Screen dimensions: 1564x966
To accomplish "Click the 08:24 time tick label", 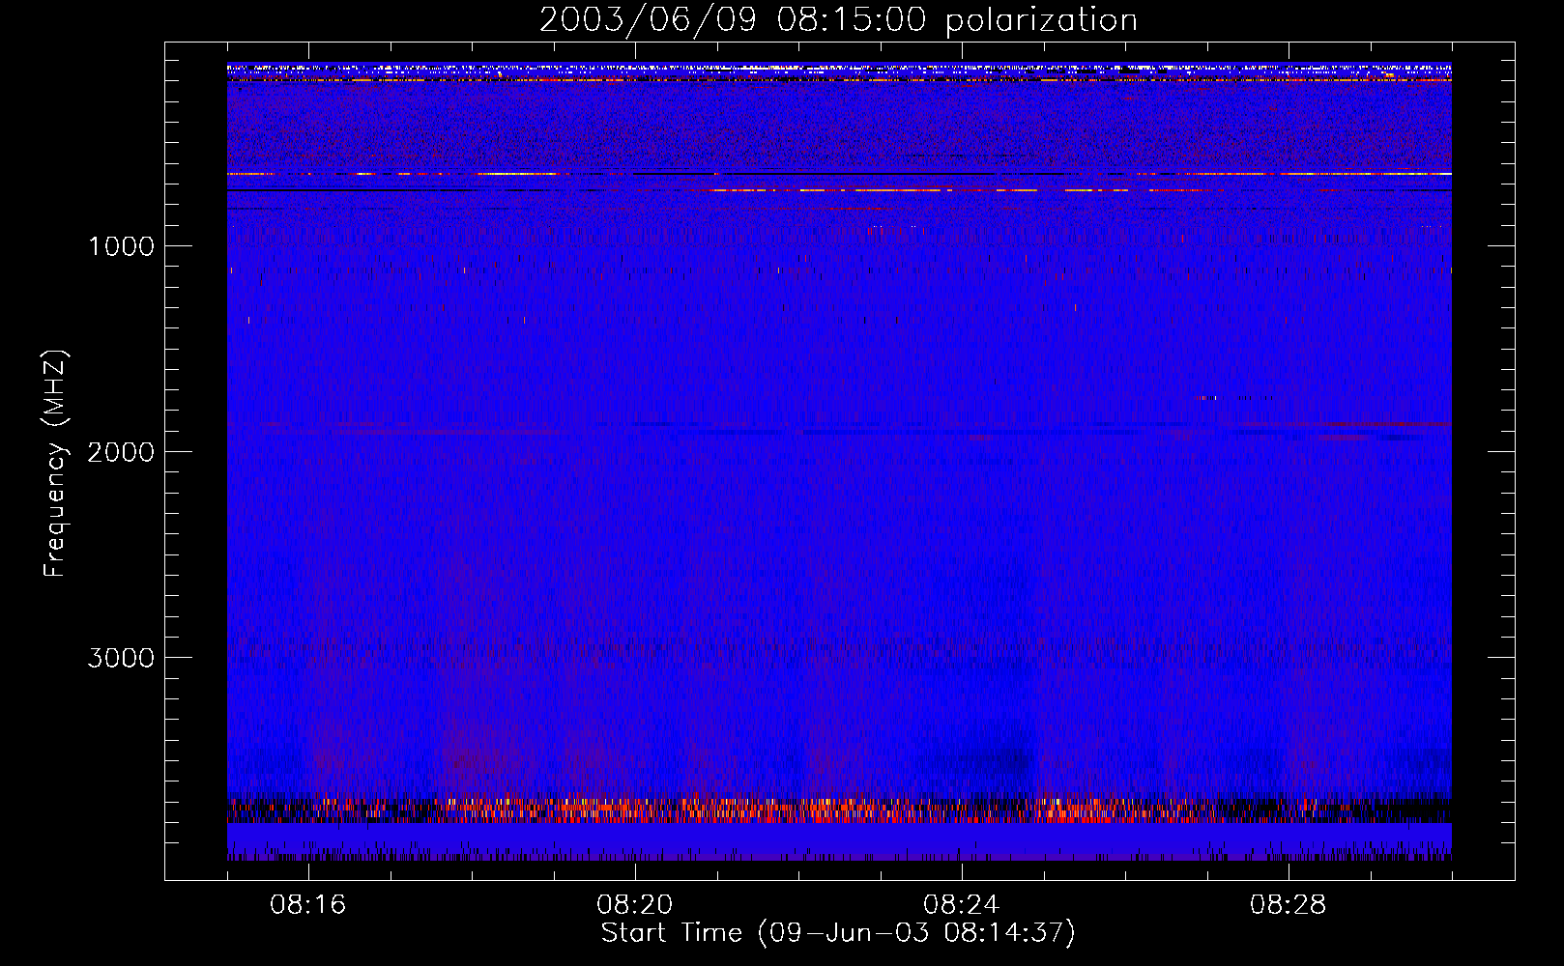I will pyautogui.click(x=962, y=905).
